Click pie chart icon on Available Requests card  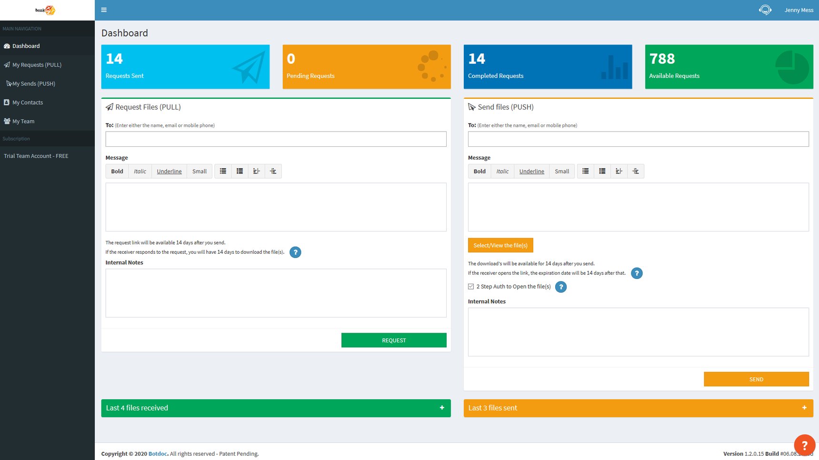click(x=792, y=67)
